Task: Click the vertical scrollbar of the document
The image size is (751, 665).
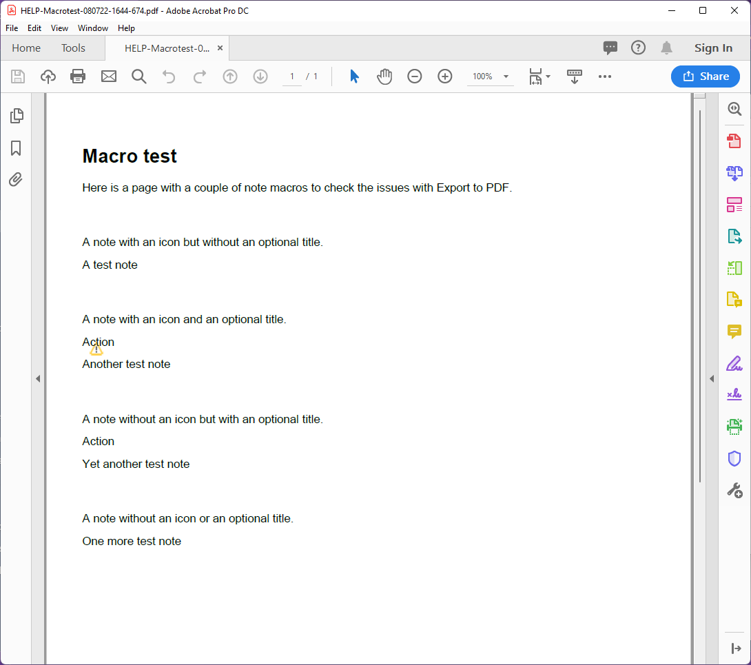Action: (700, 296)
